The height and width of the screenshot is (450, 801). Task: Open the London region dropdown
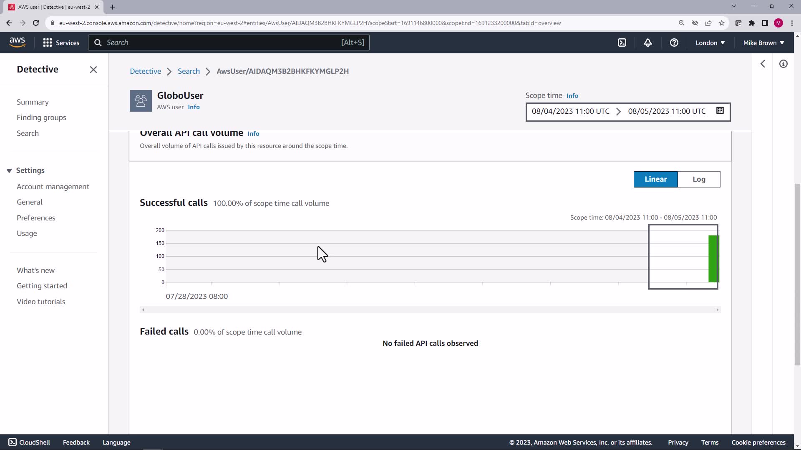point(710,42)
